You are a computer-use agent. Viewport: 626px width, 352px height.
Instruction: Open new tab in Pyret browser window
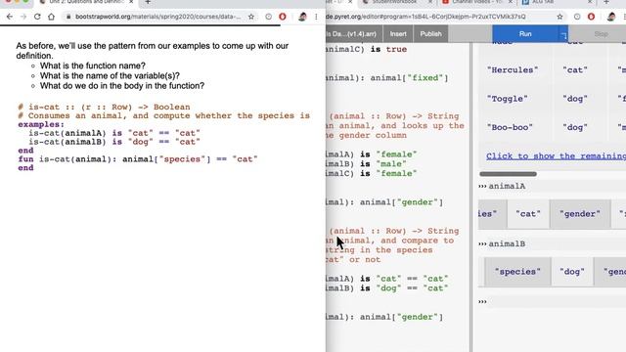606,2
